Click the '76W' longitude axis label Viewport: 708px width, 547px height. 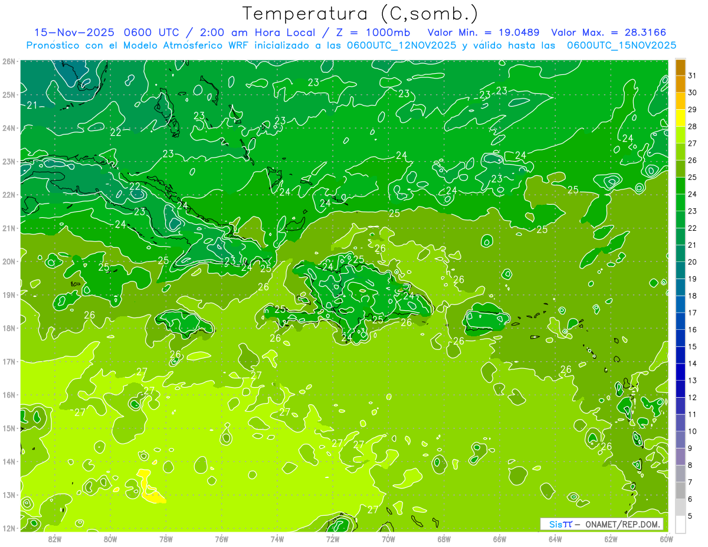click(x=221, y=539)
